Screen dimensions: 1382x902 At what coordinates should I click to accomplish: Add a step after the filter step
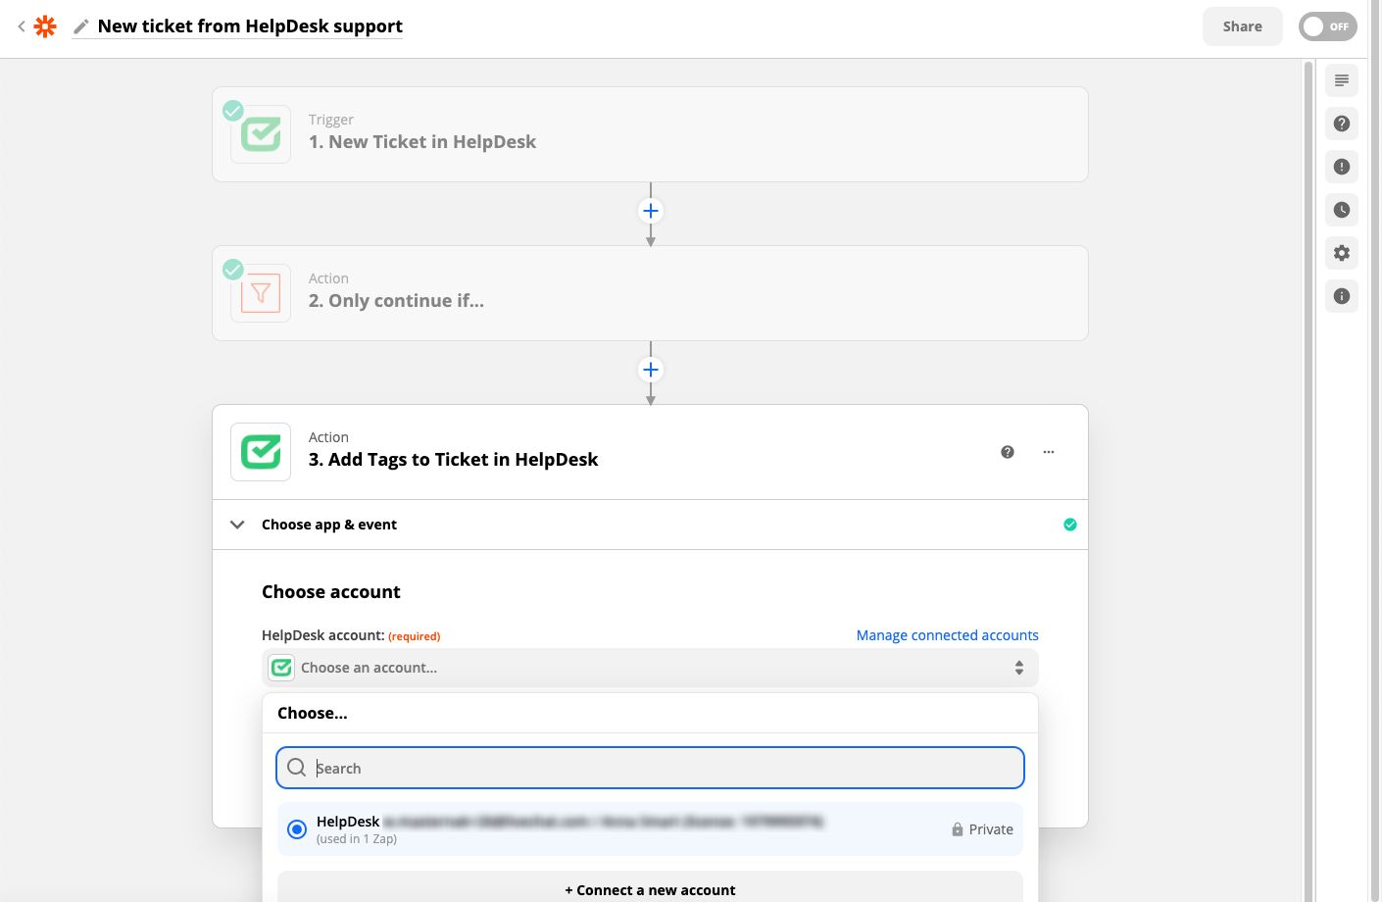650,370
